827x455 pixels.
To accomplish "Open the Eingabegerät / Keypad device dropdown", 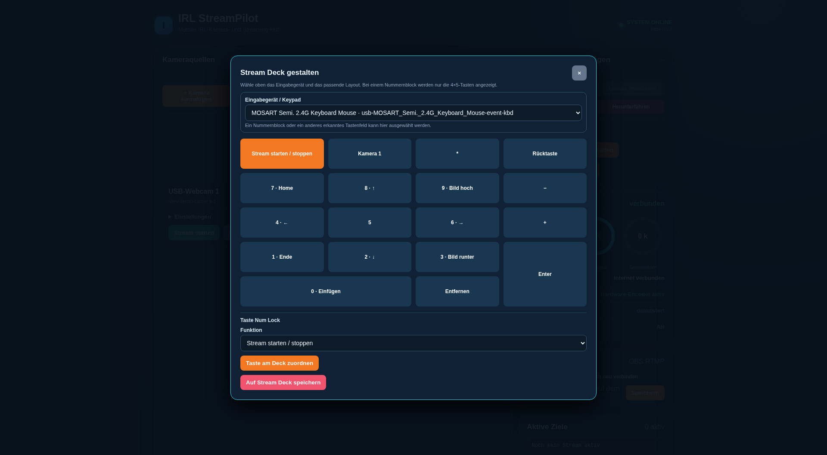I will pos(413,113).
